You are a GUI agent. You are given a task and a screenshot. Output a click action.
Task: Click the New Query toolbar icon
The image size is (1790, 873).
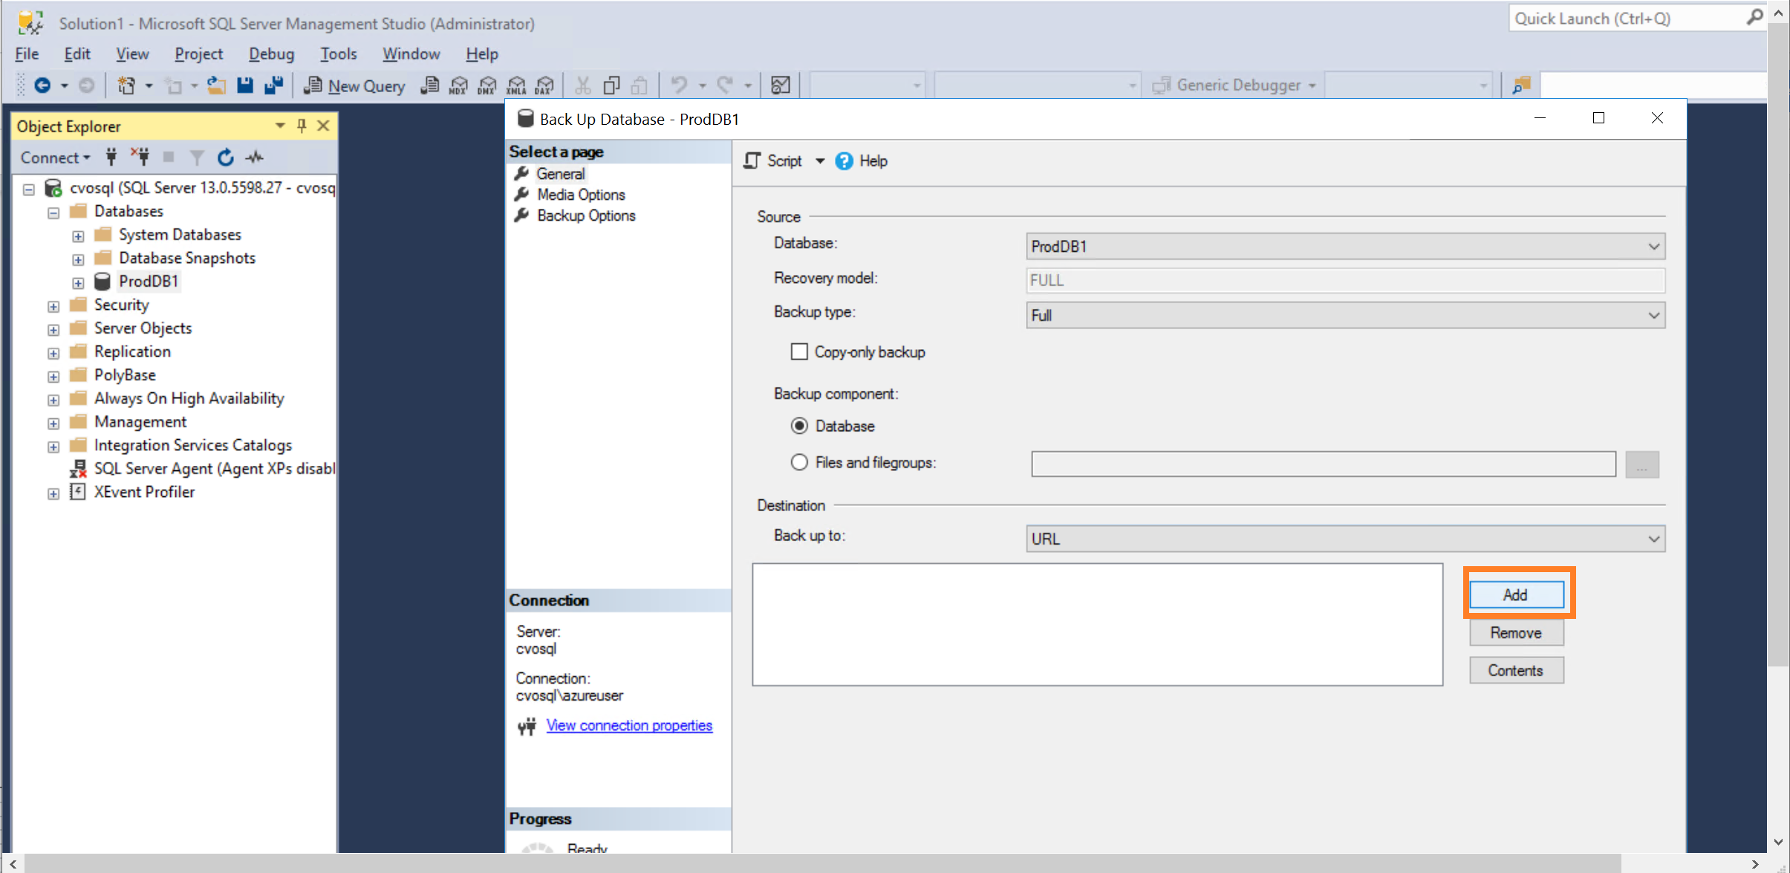[355, 85]
